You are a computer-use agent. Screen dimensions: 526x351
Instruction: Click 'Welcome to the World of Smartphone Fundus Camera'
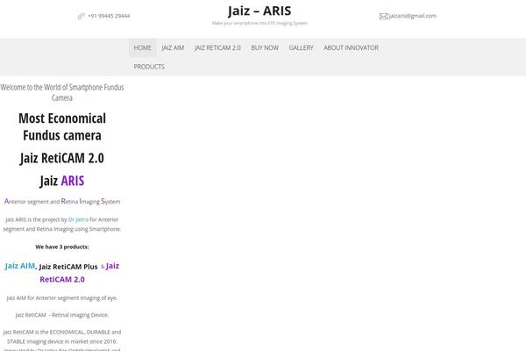click(x=62, y=92)
